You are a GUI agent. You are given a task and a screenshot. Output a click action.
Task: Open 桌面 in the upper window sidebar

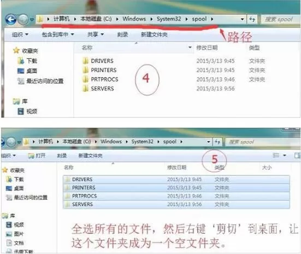point(32,71)
